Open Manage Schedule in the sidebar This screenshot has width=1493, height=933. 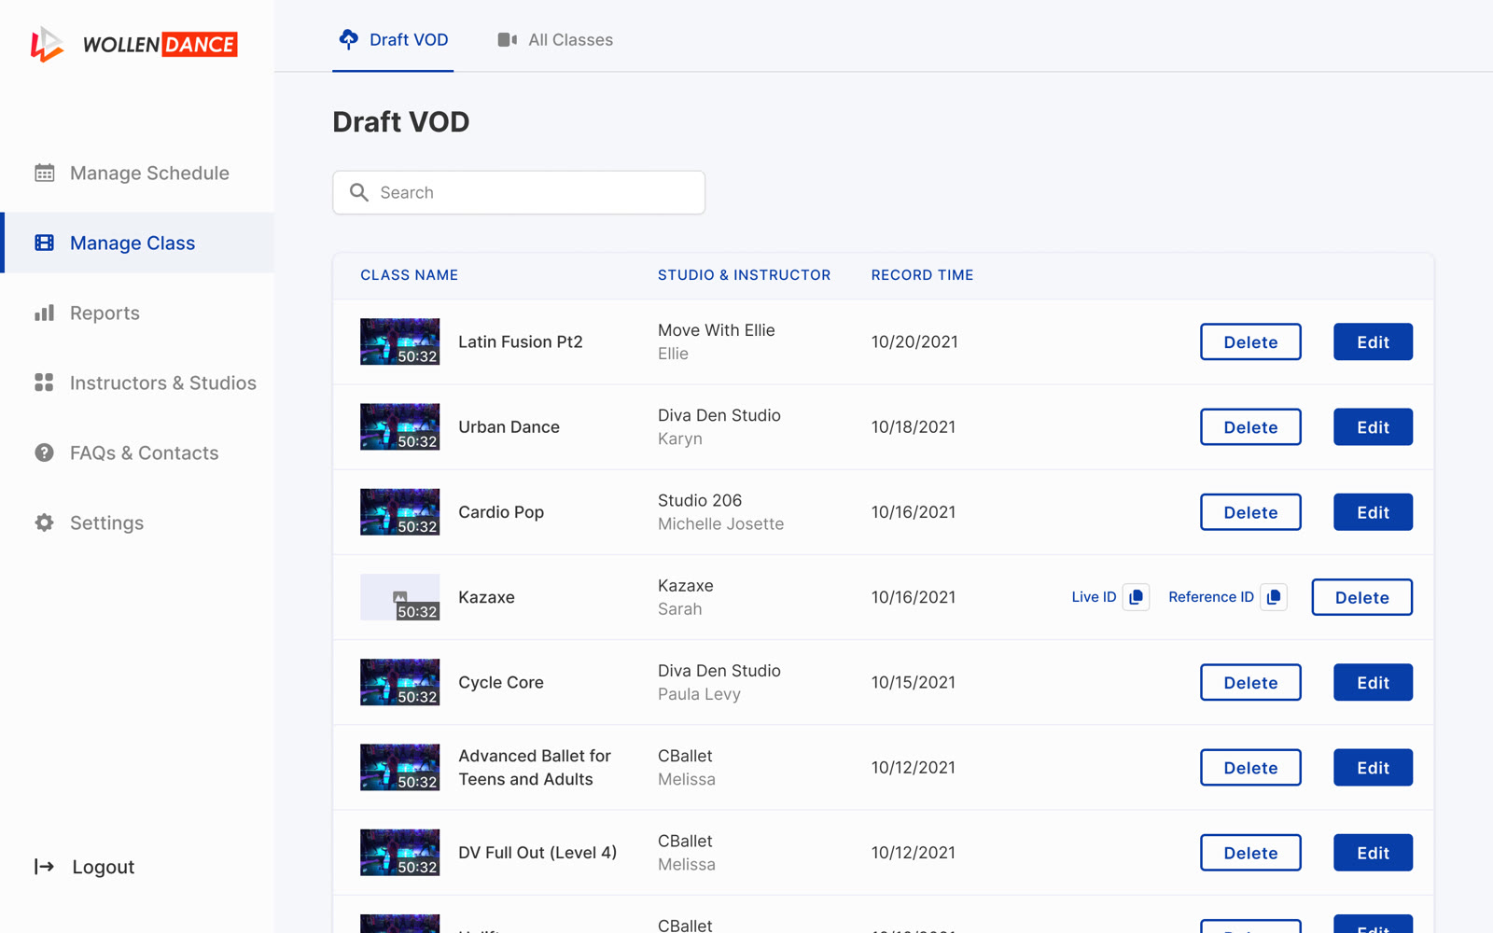[137, 173]
